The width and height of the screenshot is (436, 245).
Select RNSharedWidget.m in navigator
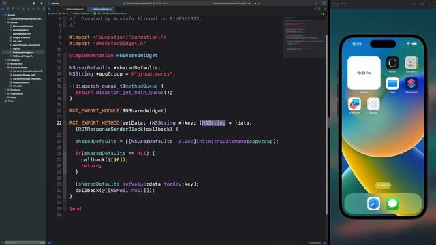click(x=22, y=52)
